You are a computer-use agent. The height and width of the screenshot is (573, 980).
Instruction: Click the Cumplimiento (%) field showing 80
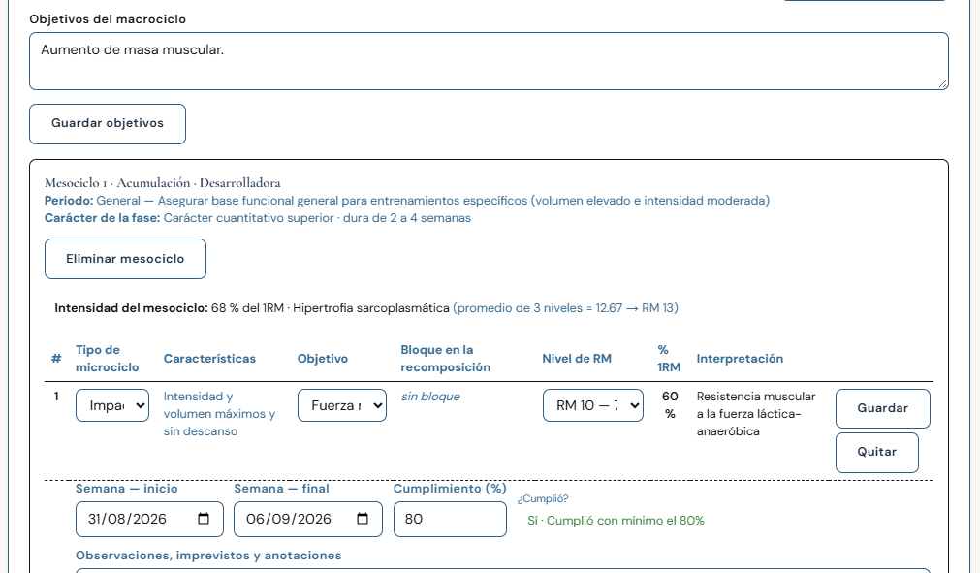(x=450, y=519)
